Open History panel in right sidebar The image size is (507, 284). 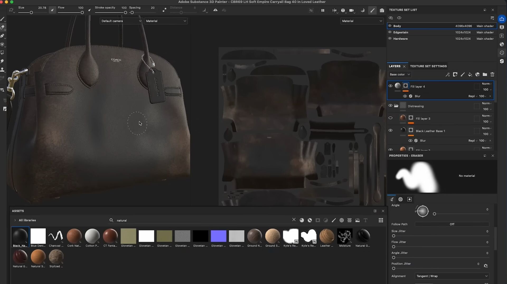point(502,53)
